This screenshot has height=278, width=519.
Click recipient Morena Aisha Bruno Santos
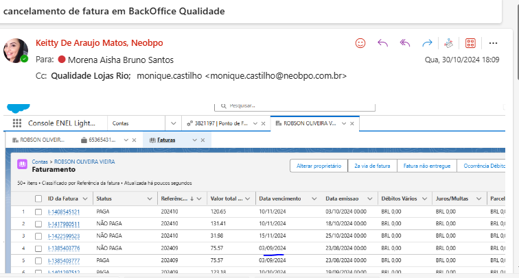(x=121, y=60)
